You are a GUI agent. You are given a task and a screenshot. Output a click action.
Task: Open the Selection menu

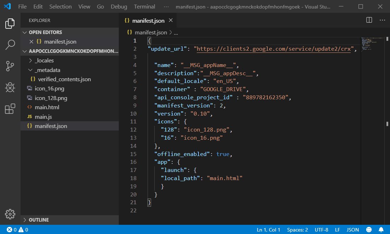(60, 6)
